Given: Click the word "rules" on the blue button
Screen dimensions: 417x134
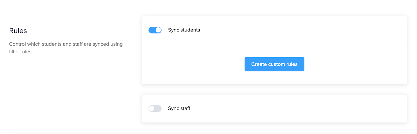Looking at the screenshot, I should point(292,64).
